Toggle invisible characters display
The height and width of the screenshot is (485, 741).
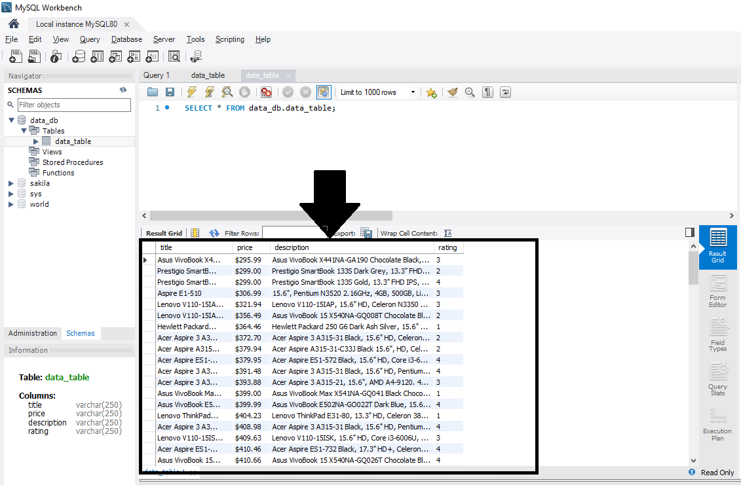487,92
